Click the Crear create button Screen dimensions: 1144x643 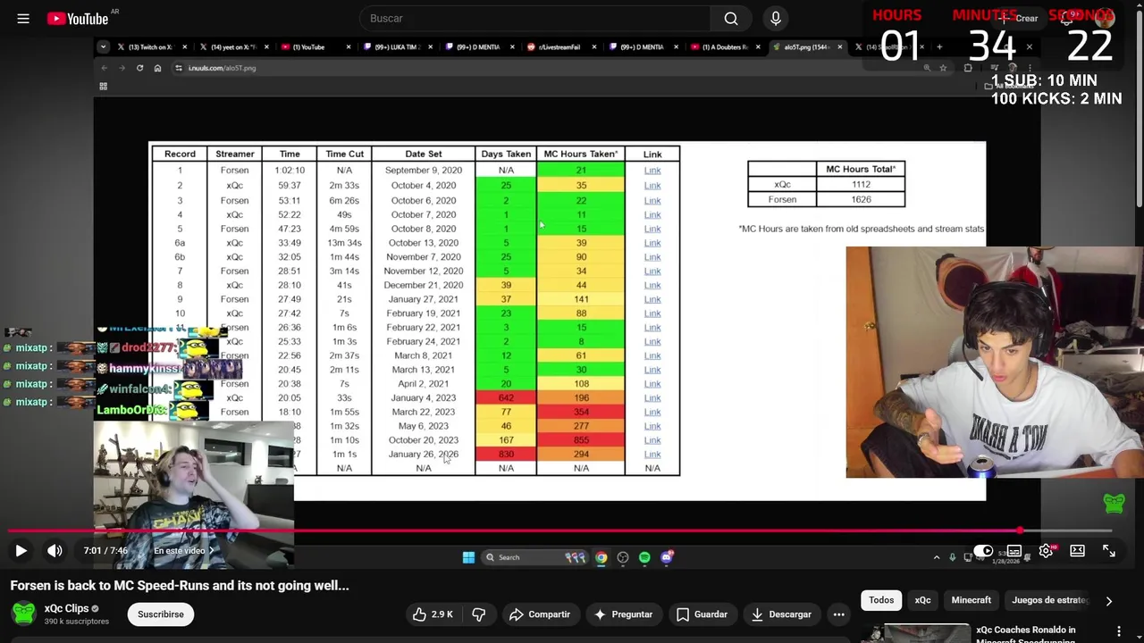[x=1018, y=18]
